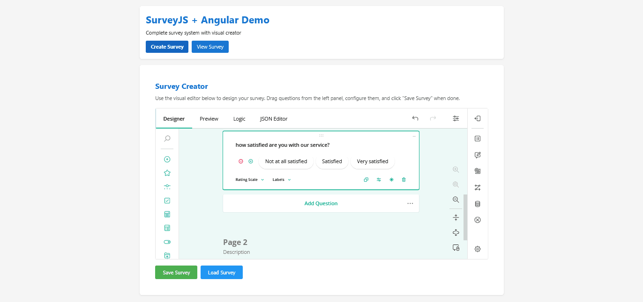643x302 pixels.
Task: Duplicate the question with the copy icon
Action: pos(366,180)
